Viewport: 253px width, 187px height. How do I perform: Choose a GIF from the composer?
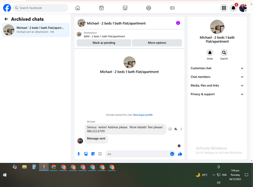pyautogui.click(x=100, y=154)
